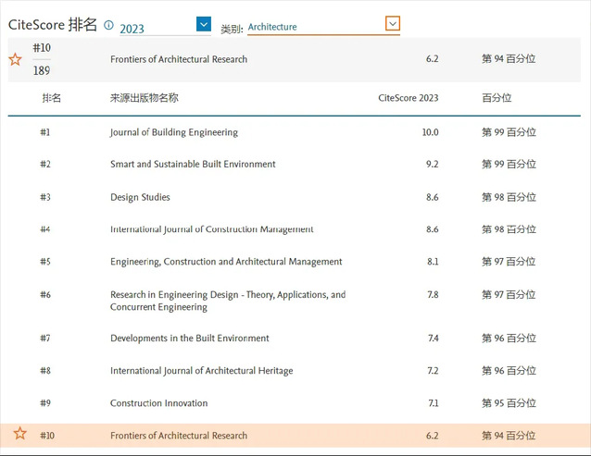Open Journal of Building Engineering
Viewport: 591px width, 456px height.
click(x=173, y=132)
